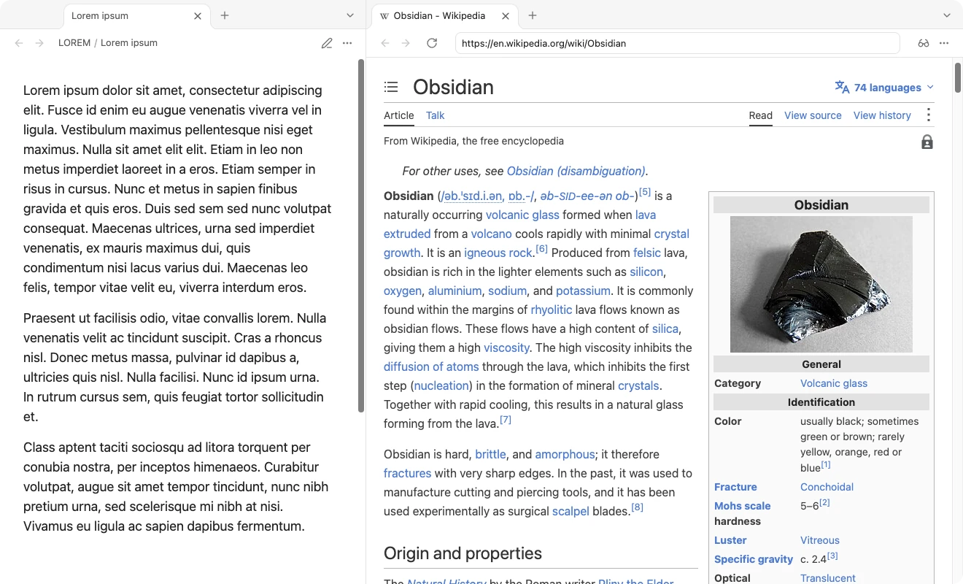Image resolution: width=963 pixels, height=584 pixels.
Task: Open the Conchoidal link in the infobox
Action: coord(827,487)
